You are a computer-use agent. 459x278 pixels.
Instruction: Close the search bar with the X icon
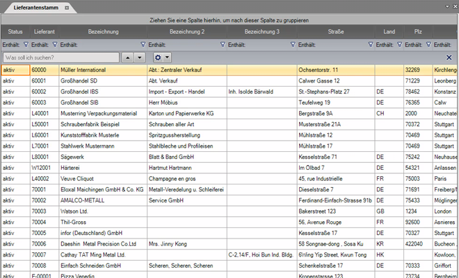click(449, 57)
